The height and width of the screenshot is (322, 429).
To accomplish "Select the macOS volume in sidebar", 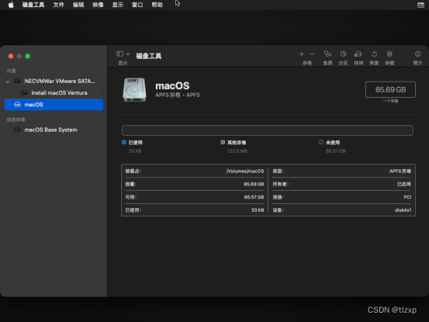I will click(54, 104).
